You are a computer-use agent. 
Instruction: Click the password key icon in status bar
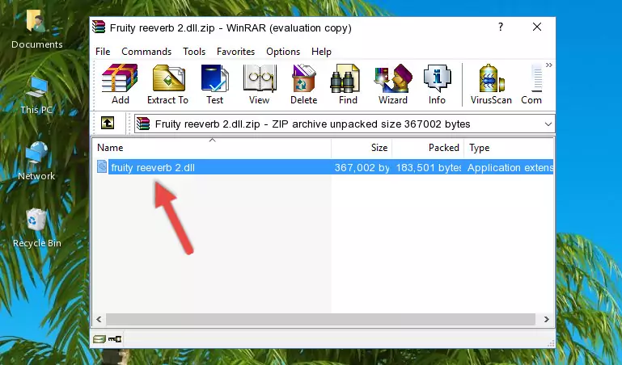pos(115,339)
